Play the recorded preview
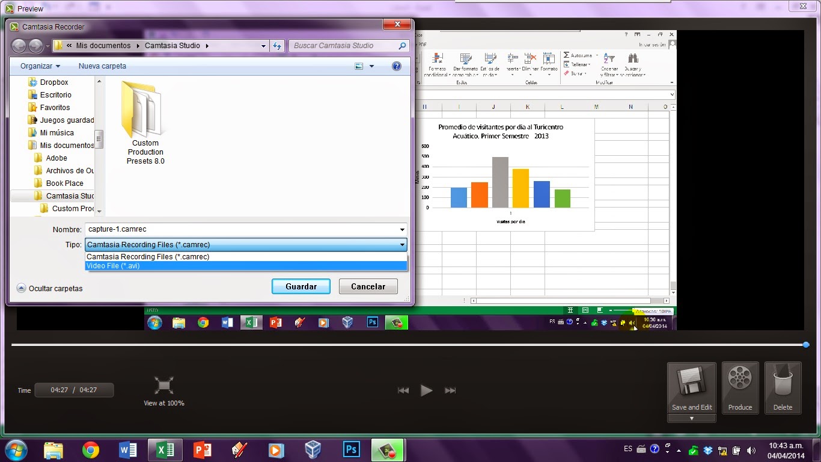The width and height of the screenshot is (821, 462). [427, 390]
